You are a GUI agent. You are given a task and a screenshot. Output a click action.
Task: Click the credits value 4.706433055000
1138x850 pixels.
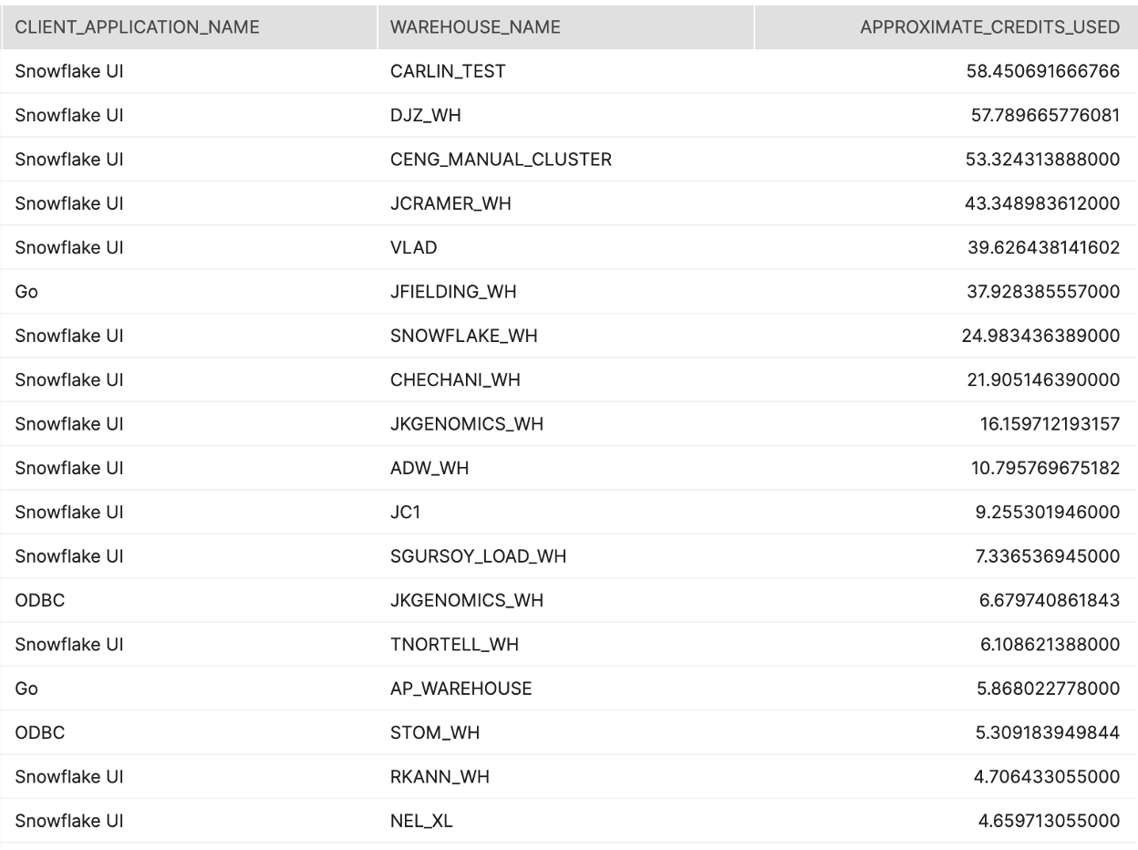[1049, 777]
